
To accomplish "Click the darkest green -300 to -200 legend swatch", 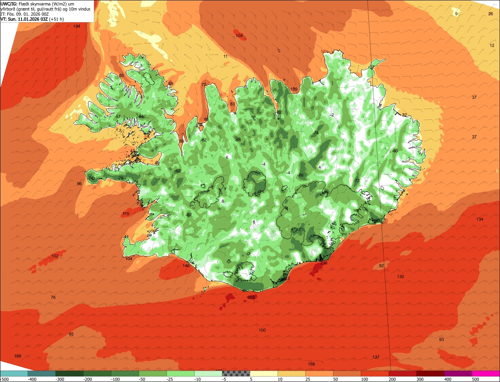I will (x=70, y=373).
